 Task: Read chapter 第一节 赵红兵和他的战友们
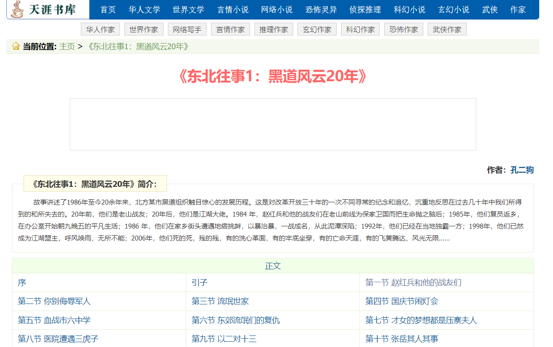[x=413, y=283]
